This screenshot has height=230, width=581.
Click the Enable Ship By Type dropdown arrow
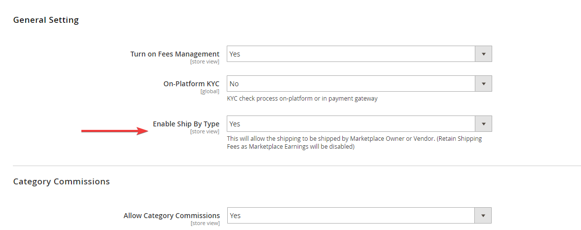coord(483,124)
